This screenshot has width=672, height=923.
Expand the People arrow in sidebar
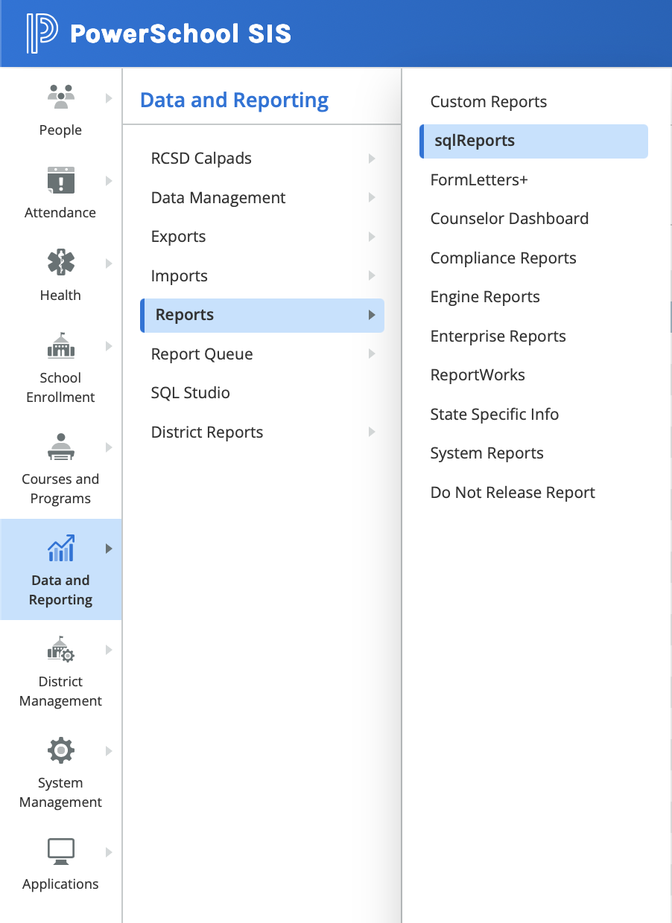click(x=109, y=98)
